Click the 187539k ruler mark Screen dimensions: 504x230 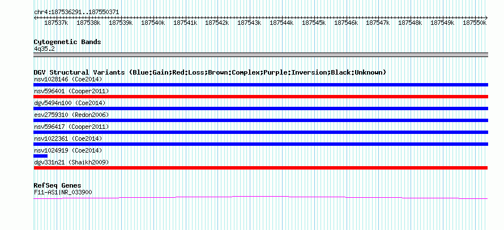pos(121,23)
